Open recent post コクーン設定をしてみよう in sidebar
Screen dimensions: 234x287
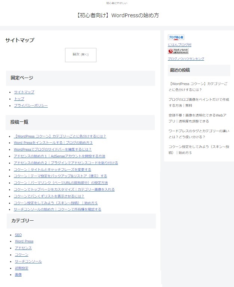(199, 150)
